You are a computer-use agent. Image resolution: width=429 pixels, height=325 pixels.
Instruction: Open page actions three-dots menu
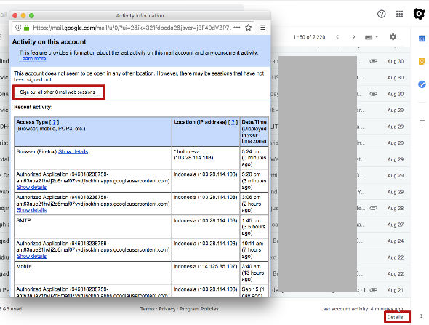(x=237, y=28)
